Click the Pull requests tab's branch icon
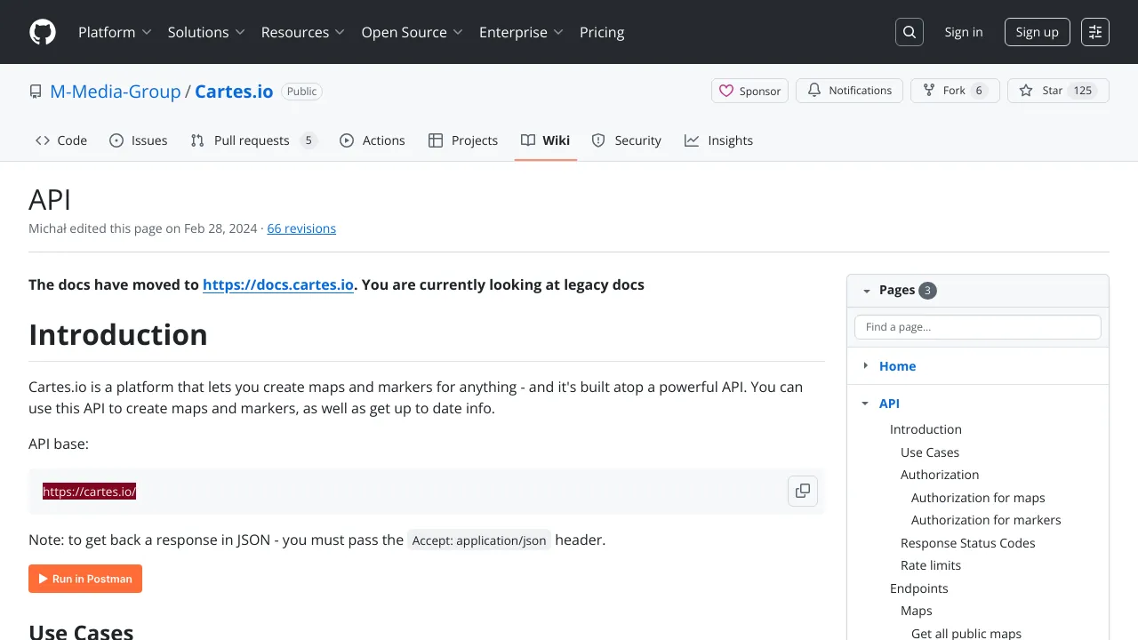 pyautogui.click(x=197, y=140)
